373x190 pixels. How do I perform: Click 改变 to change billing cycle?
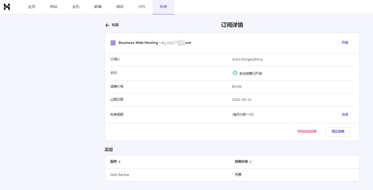[345, 114]
